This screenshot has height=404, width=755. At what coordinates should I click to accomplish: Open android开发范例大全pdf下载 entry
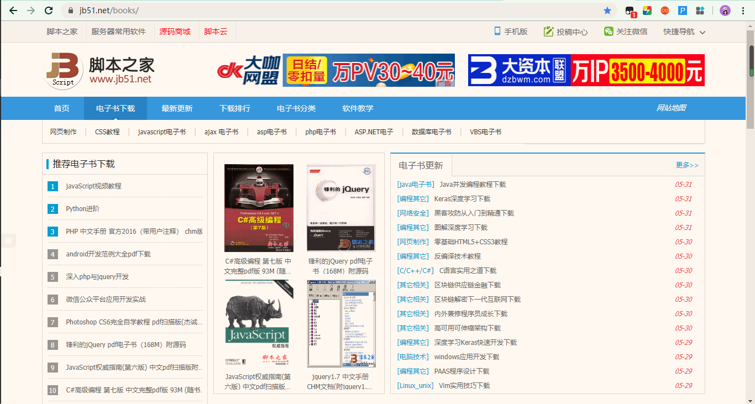coord(108,254)
